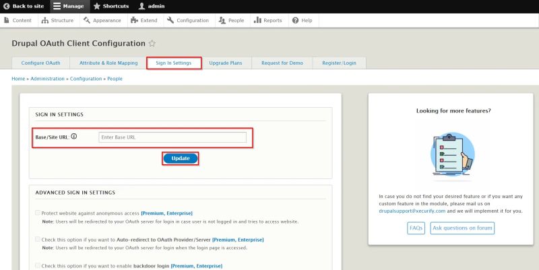This screenshot has height=270, width=539.
Task: Click the Sign In Settings section heading
Action: click(59, 114)
